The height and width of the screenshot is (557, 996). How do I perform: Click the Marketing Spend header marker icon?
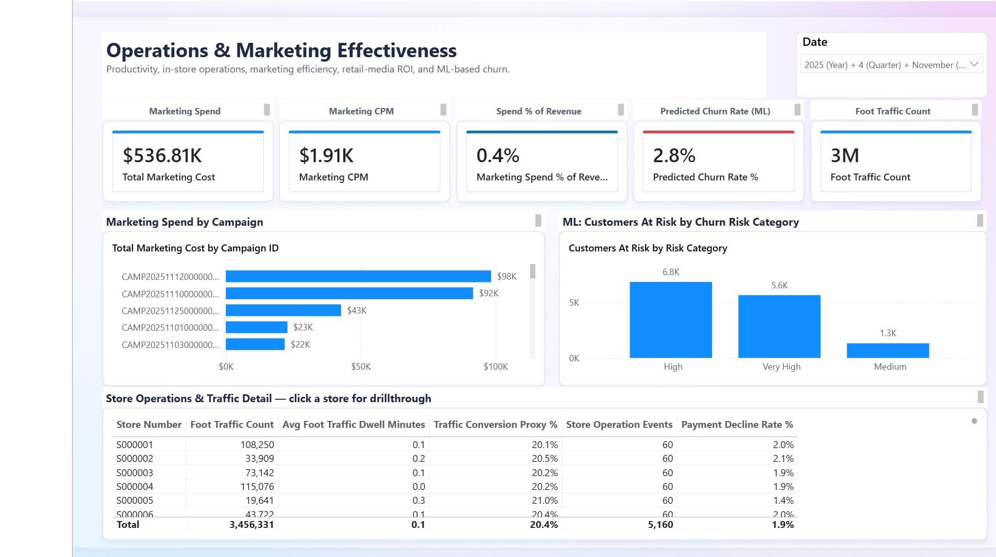(267, 109)
